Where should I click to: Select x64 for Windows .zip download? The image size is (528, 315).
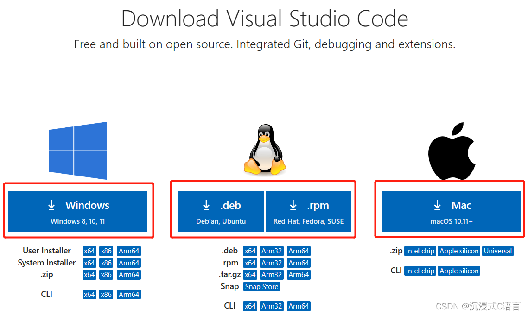89,275
